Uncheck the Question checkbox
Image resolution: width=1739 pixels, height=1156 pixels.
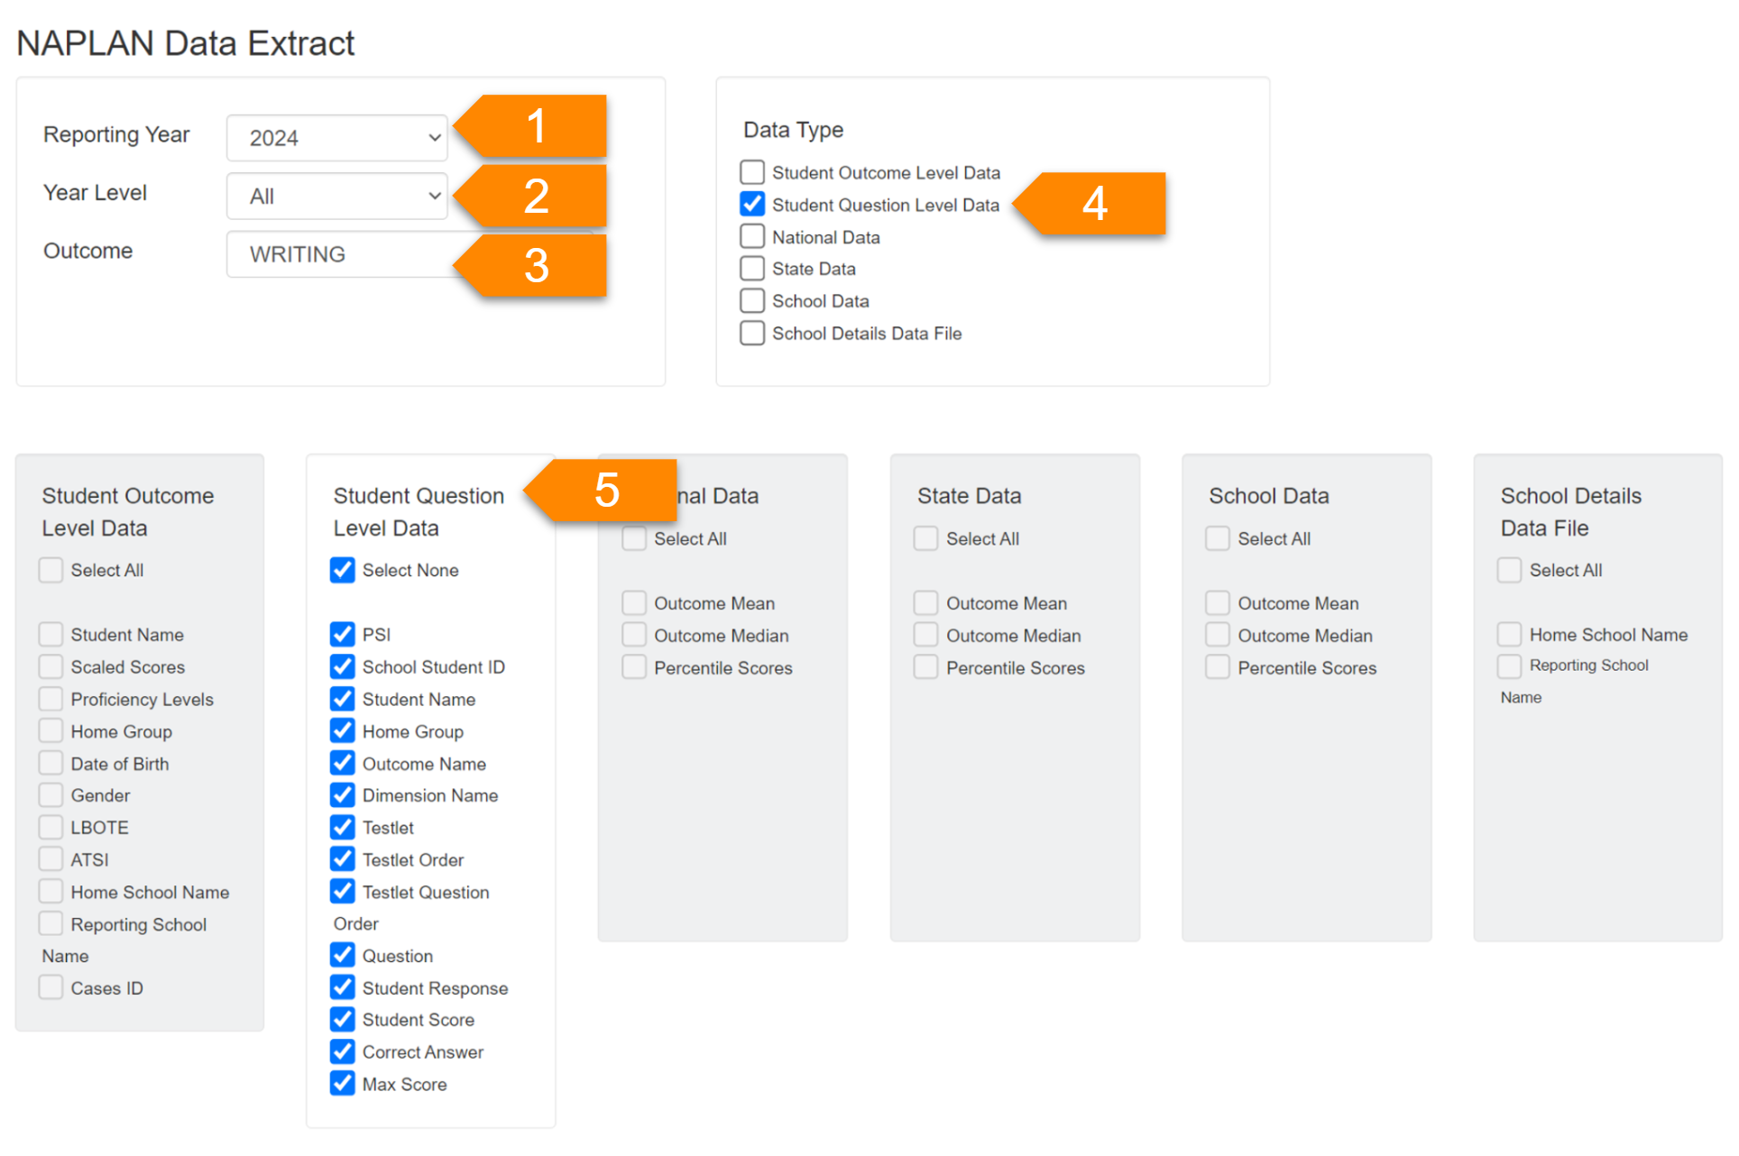343,956
